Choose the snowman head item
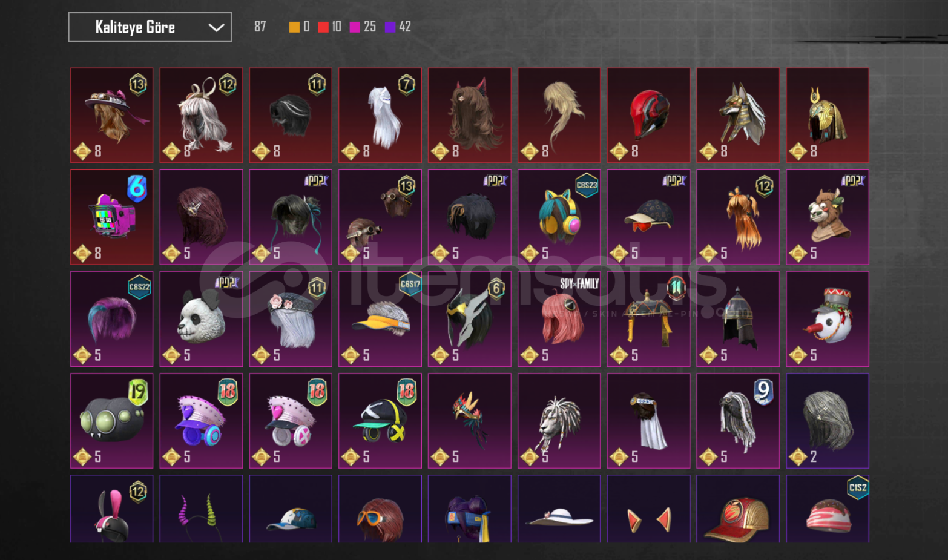Image resolution: width=948 pixels, height=560 pixels. click(828, 318)
